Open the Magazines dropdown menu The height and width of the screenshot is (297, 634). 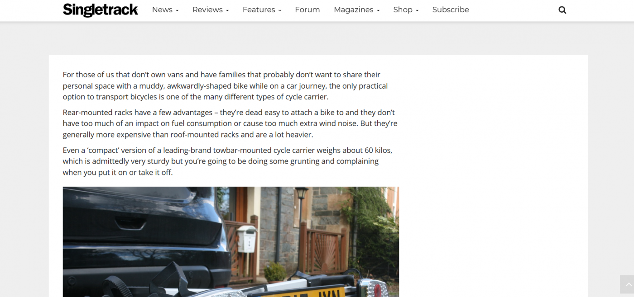[x=356, y=10]
